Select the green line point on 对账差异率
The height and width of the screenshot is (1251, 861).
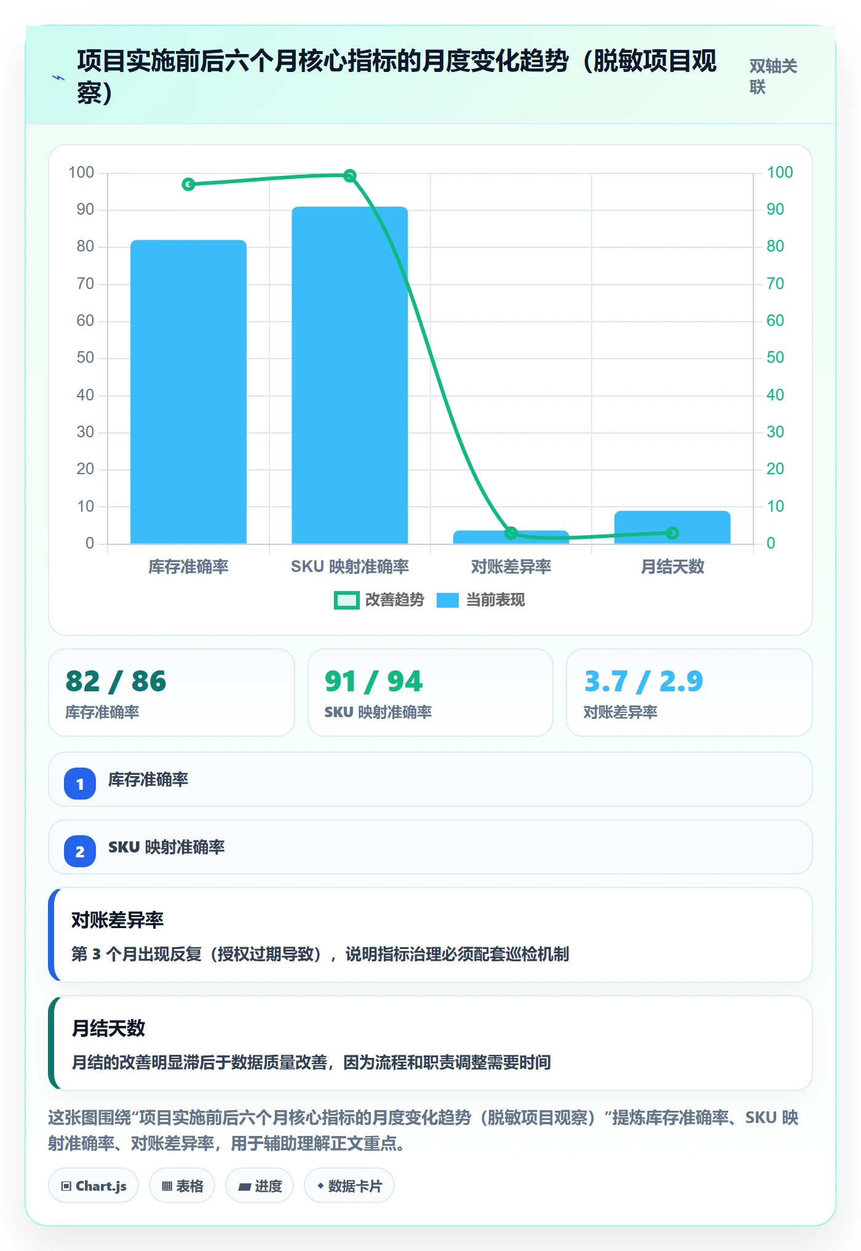click(511, 533)
